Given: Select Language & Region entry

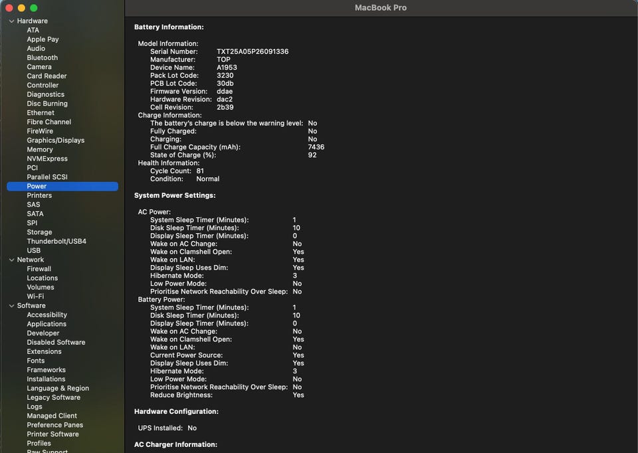Looking at the screenshot, I should pyautogui.click(x=58, y=389).
